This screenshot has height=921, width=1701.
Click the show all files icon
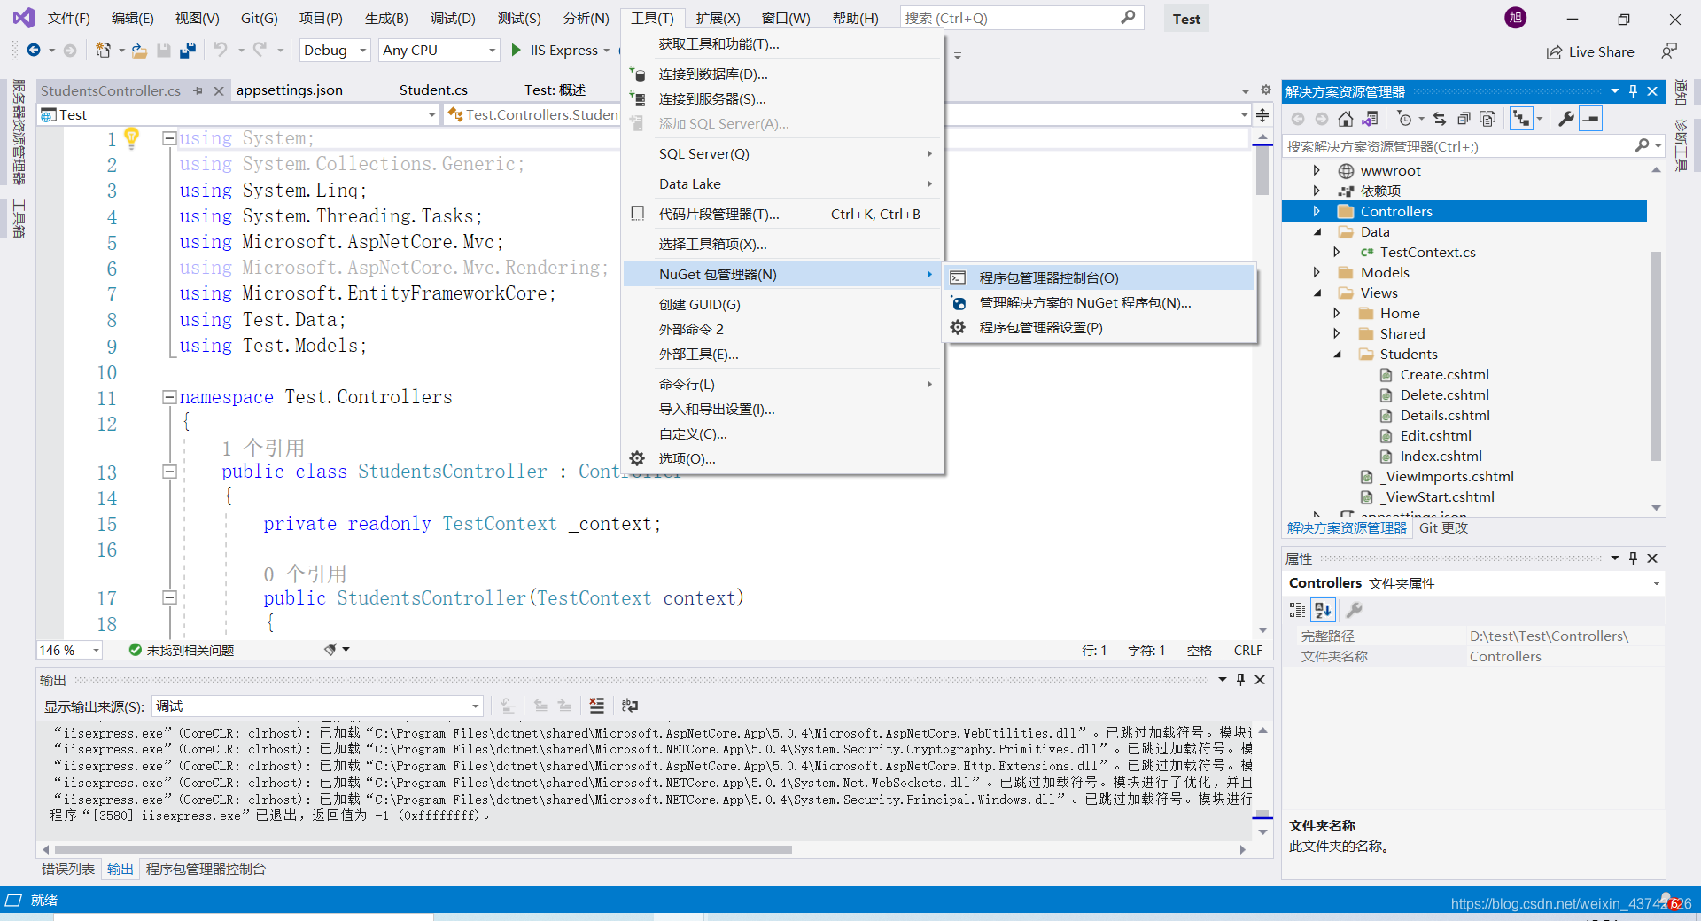[1487, 119]
